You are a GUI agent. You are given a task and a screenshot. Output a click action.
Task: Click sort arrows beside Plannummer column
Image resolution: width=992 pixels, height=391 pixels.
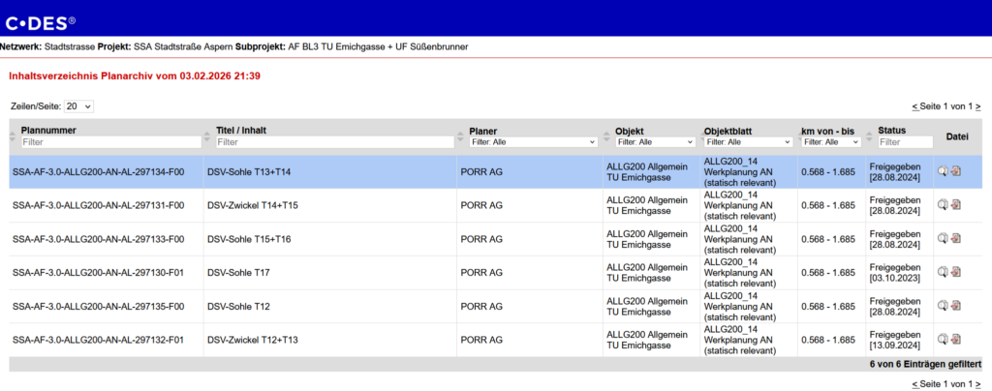[14, 136]
